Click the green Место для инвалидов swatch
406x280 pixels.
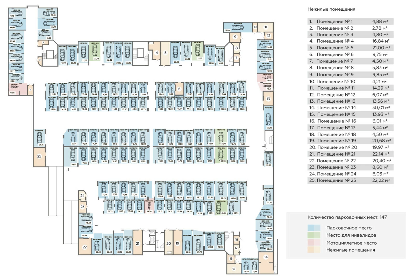pyautogui.click(x=314, y=235)
